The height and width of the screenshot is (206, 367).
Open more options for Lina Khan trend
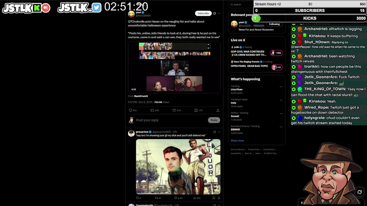click(281, 87)
